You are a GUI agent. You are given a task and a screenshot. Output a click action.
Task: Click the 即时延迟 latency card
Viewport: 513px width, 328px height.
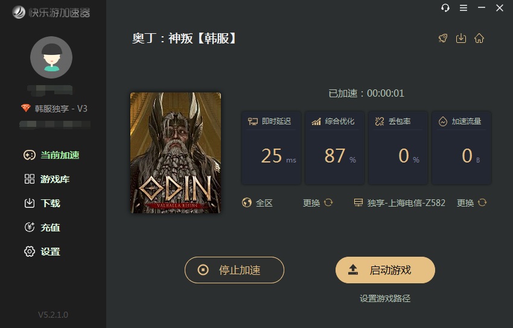pos(271,148)
